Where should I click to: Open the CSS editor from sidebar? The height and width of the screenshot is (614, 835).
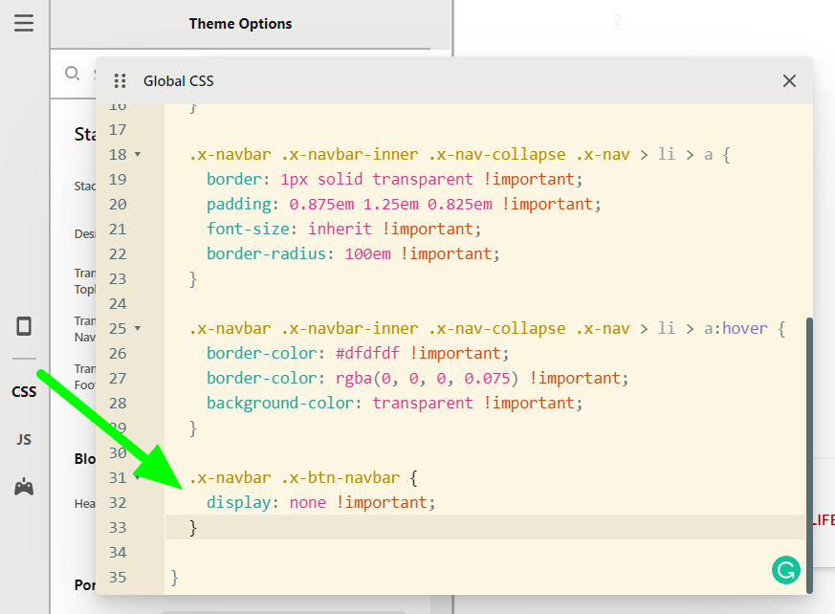(x=24, y=391)
